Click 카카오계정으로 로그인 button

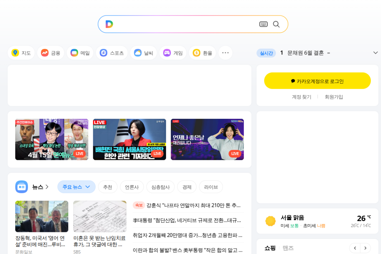point(317,81)
